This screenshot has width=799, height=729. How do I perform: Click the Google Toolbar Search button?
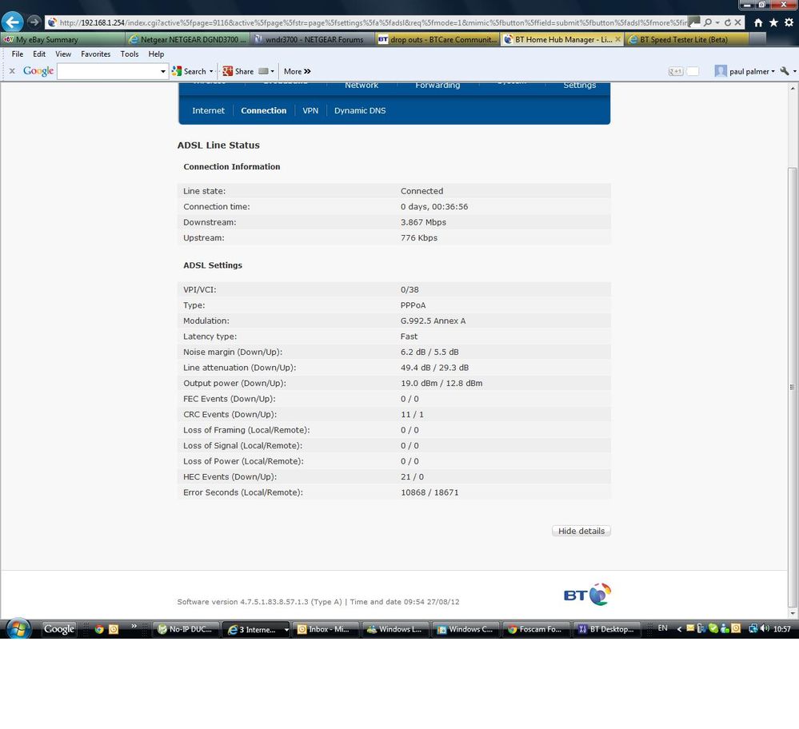(x=189, y=71)
